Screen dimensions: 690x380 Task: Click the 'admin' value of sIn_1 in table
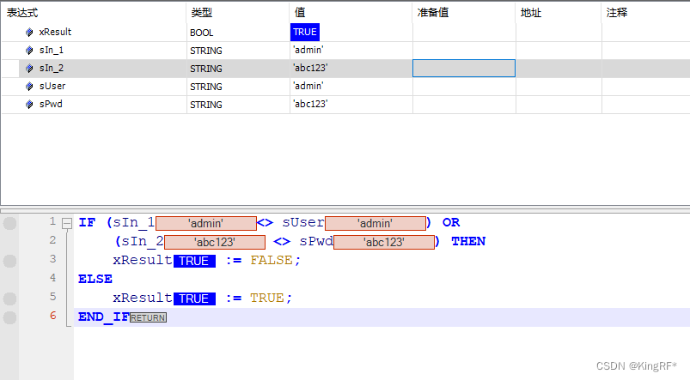point(308,50)
